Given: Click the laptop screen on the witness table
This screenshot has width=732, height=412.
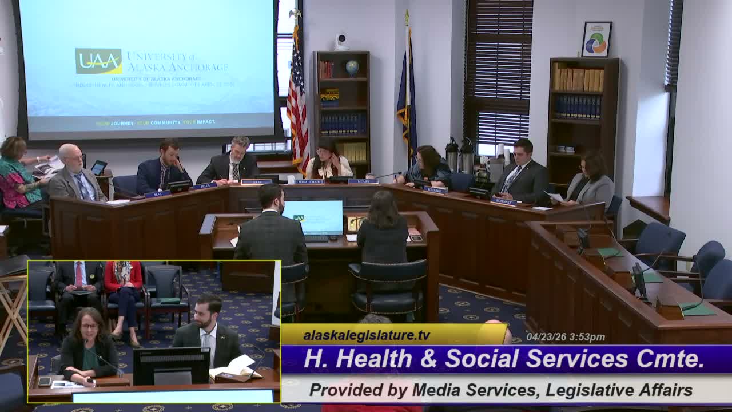Looking at the screenshot, I should [313, 218].
